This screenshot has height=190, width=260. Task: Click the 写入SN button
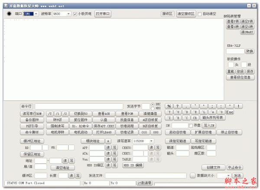(209, 126)
